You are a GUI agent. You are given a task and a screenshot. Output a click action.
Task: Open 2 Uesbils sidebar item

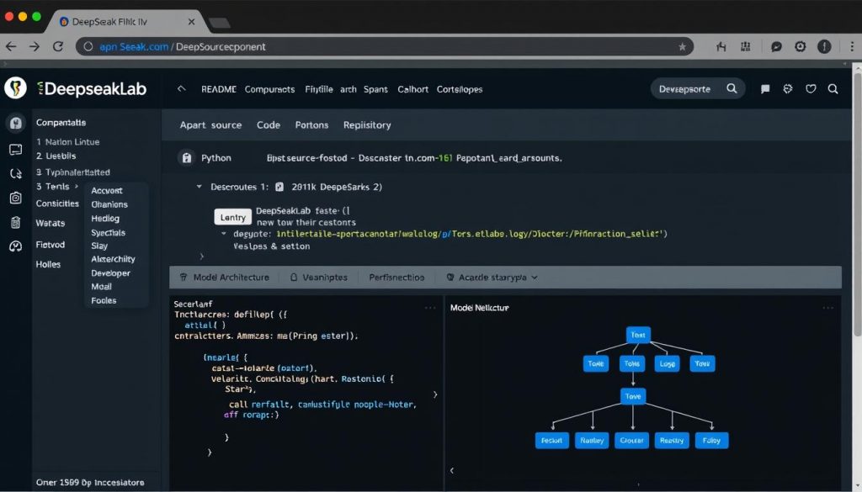click(56, 156)
